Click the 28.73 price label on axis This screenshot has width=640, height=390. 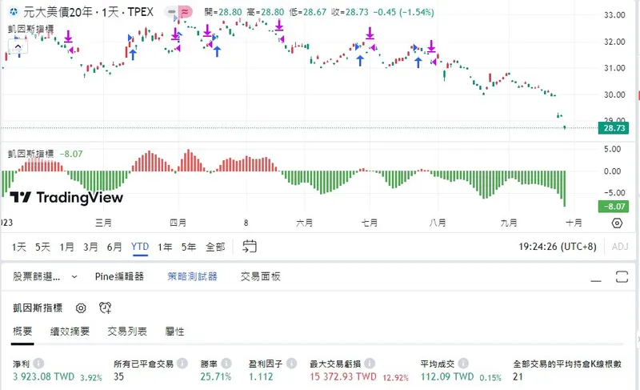pyautogui.click(x=614, y=128)
